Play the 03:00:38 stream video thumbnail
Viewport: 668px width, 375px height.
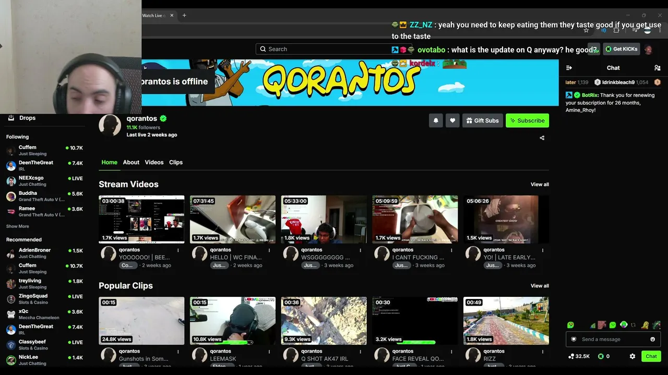141,219
